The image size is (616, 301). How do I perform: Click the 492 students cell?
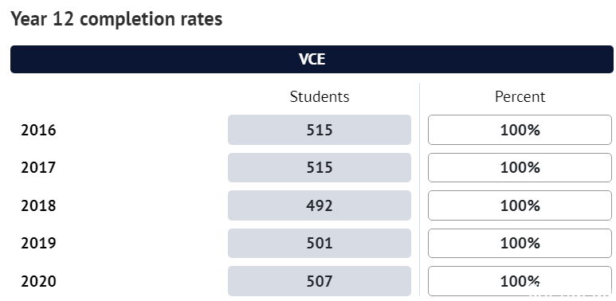tap(320, 205)
